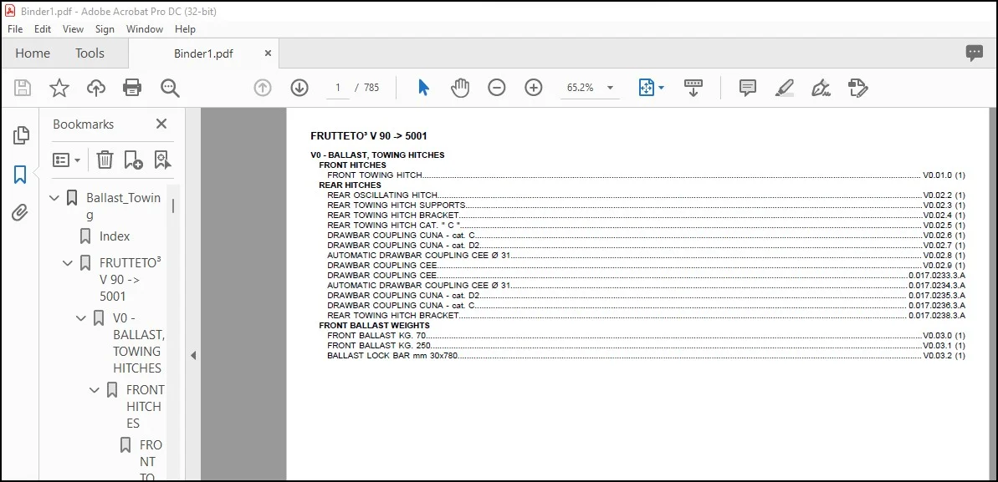998x482 pixels.
Task: Select the Binder1.pdf document tab
Action: click(203, 54)
